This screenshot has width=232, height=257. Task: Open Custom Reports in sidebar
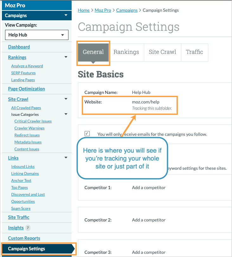pos(24,238)
